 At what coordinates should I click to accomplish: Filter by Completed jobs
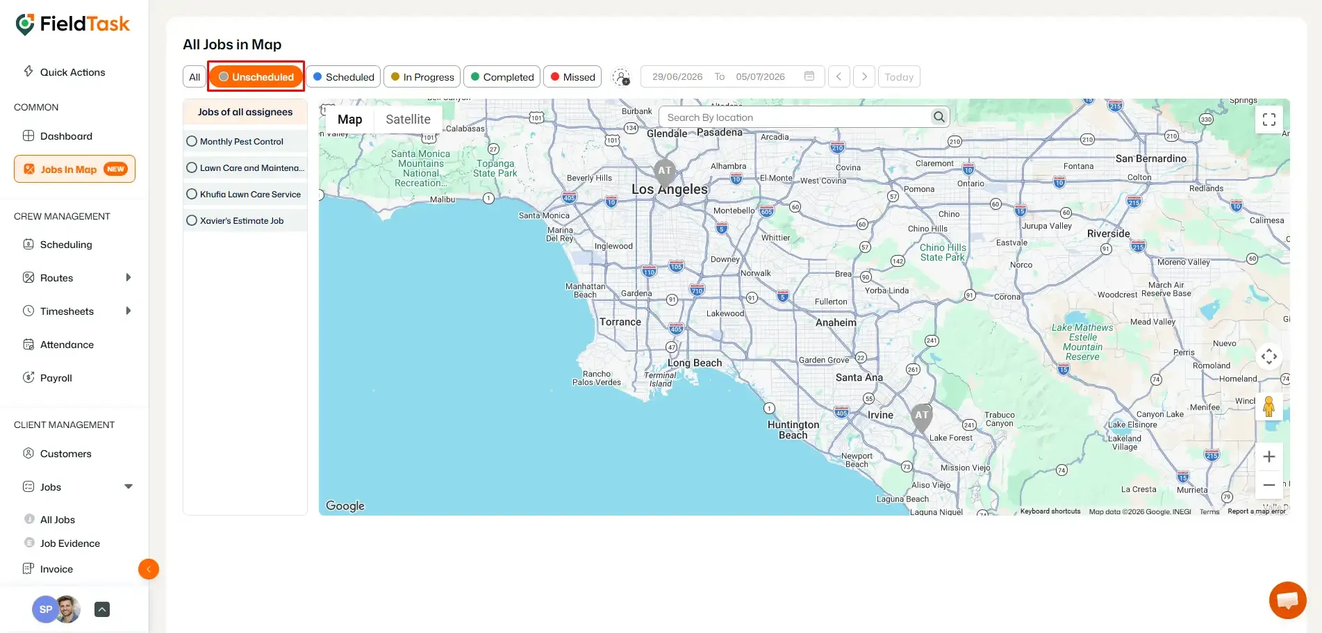point(502,77)
